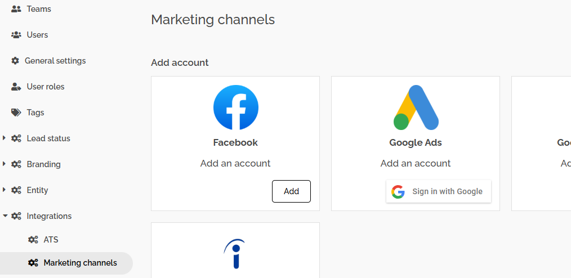Click the Google G icon on sign-in button

[x=398, y=191]
